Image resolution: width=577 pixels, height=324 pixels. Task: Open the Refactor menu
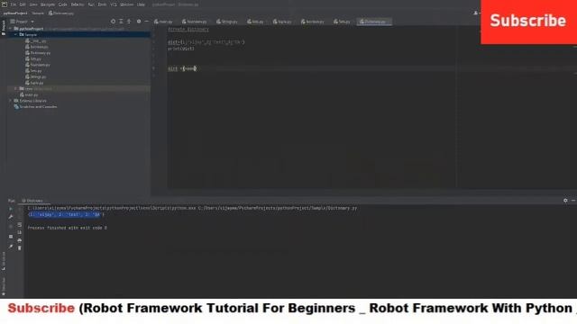click(78, 4)
